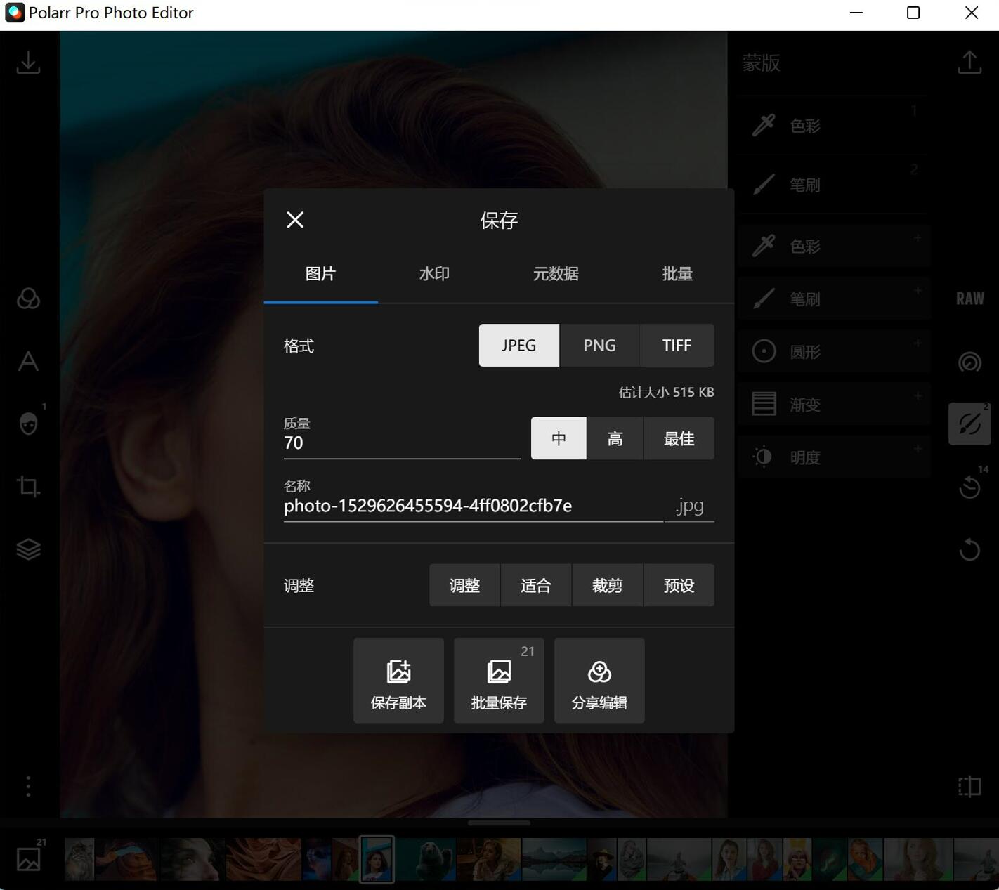
Task: Select the color overlay tool
Action: [x=28, y=299]
